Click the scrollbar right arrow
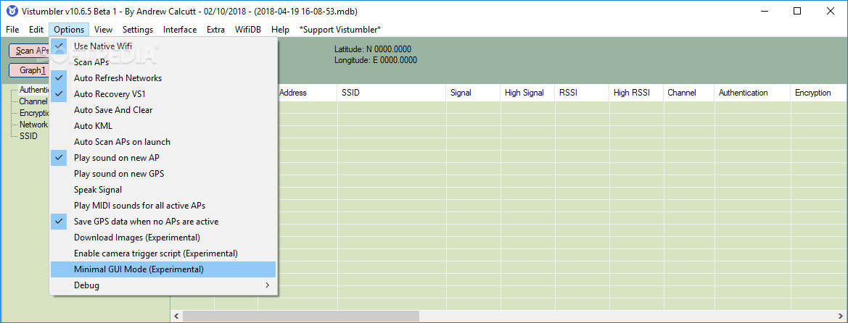848x323 pixels. [841, 316]
